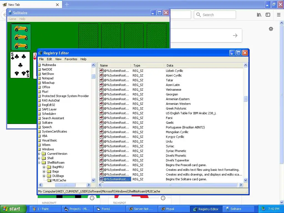Select the Bags folder icon
The image size is (284, 213).
pos(49,171)
